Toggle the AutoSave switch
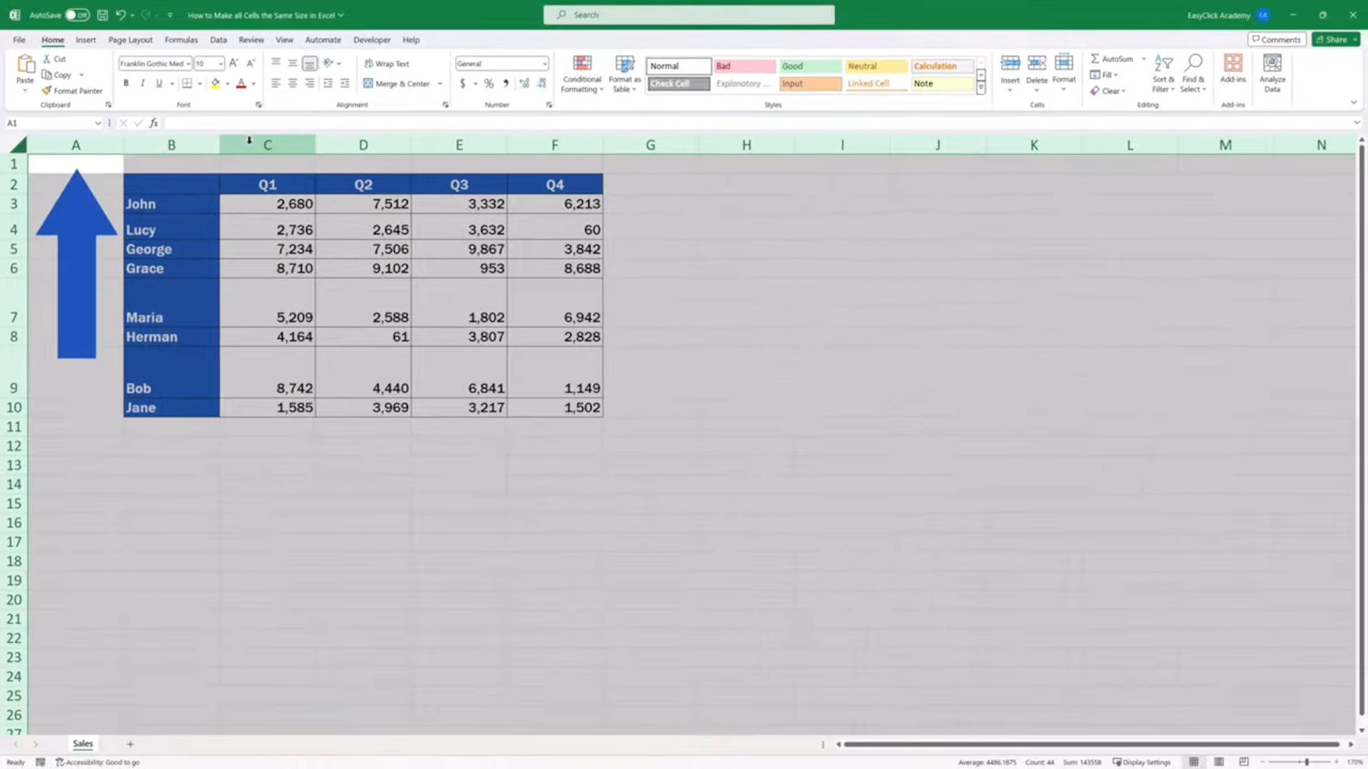1368x769 pixels. [77, 15]
